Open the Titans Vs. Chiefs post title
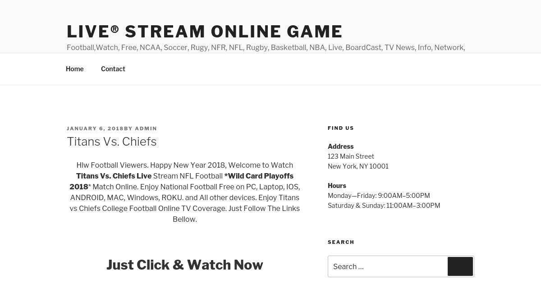The width and height of the screenshot is (541, 284). click(112, 142)
